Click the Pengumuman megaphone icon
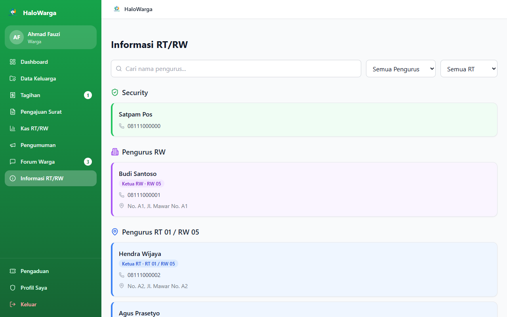Viewport: 507px width, 317px height. (13, 145)
